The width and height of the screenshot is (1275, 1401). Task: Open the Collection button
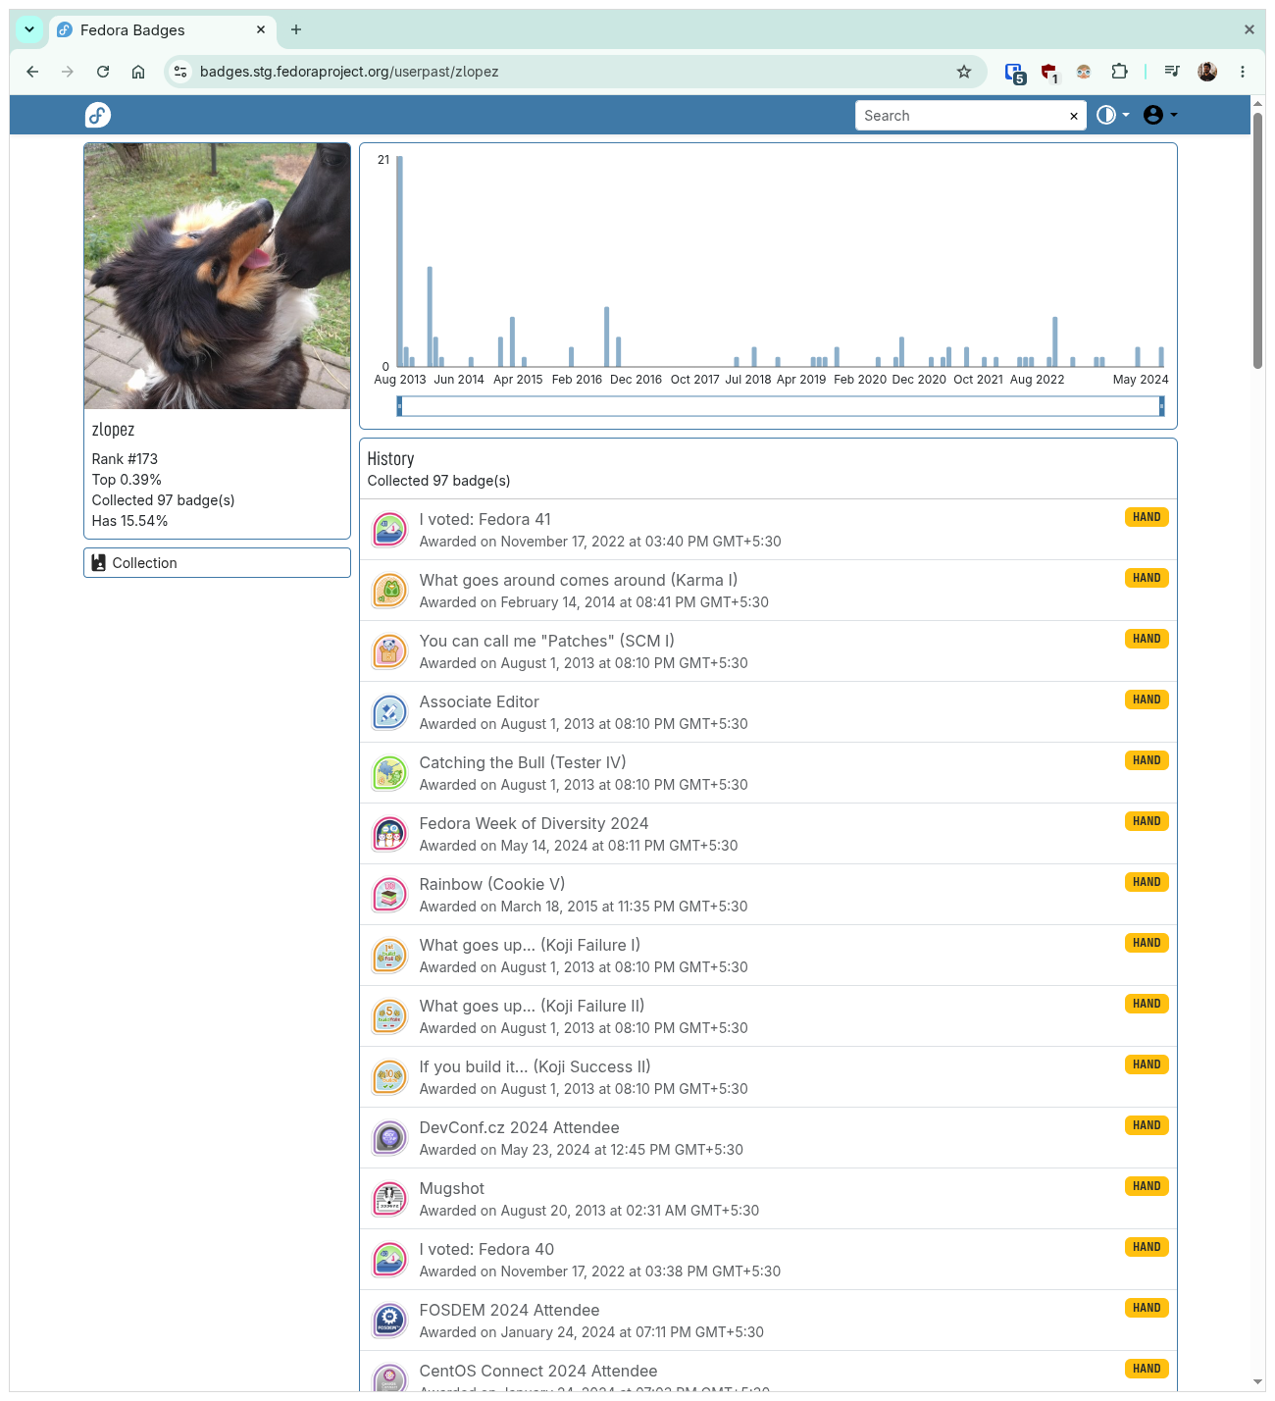(x=217, y=563)
